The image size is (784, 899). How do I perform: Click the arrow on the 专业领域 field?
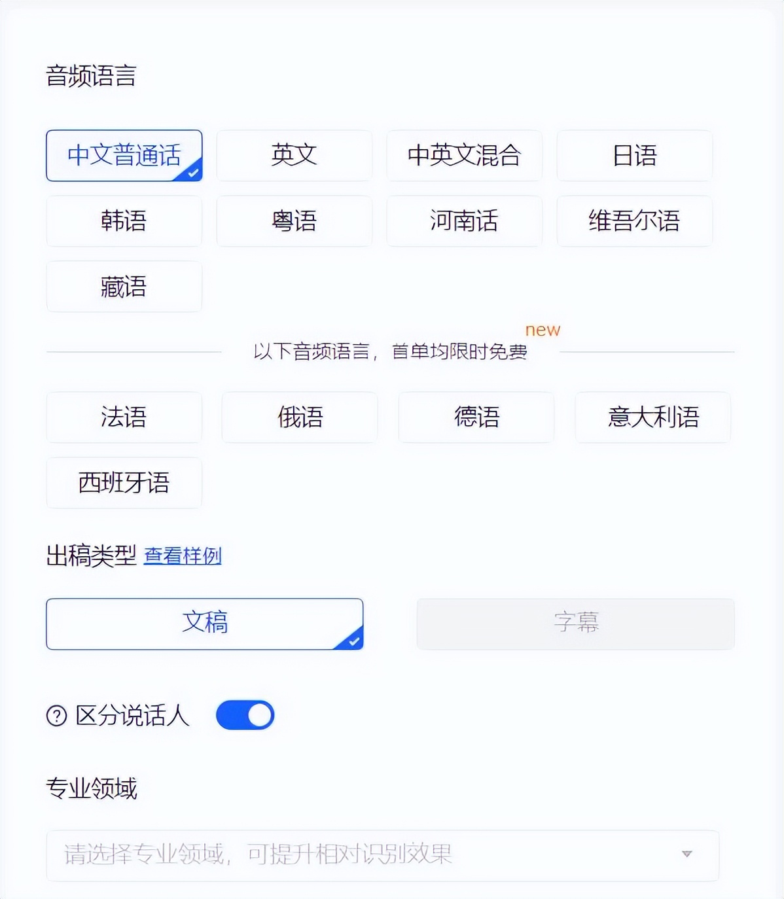click(686, 854)
